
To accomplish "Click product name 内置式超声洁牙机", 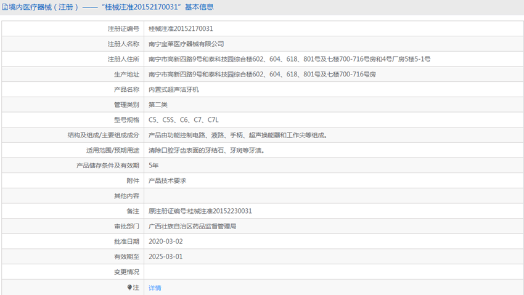I will coord(174,89).
